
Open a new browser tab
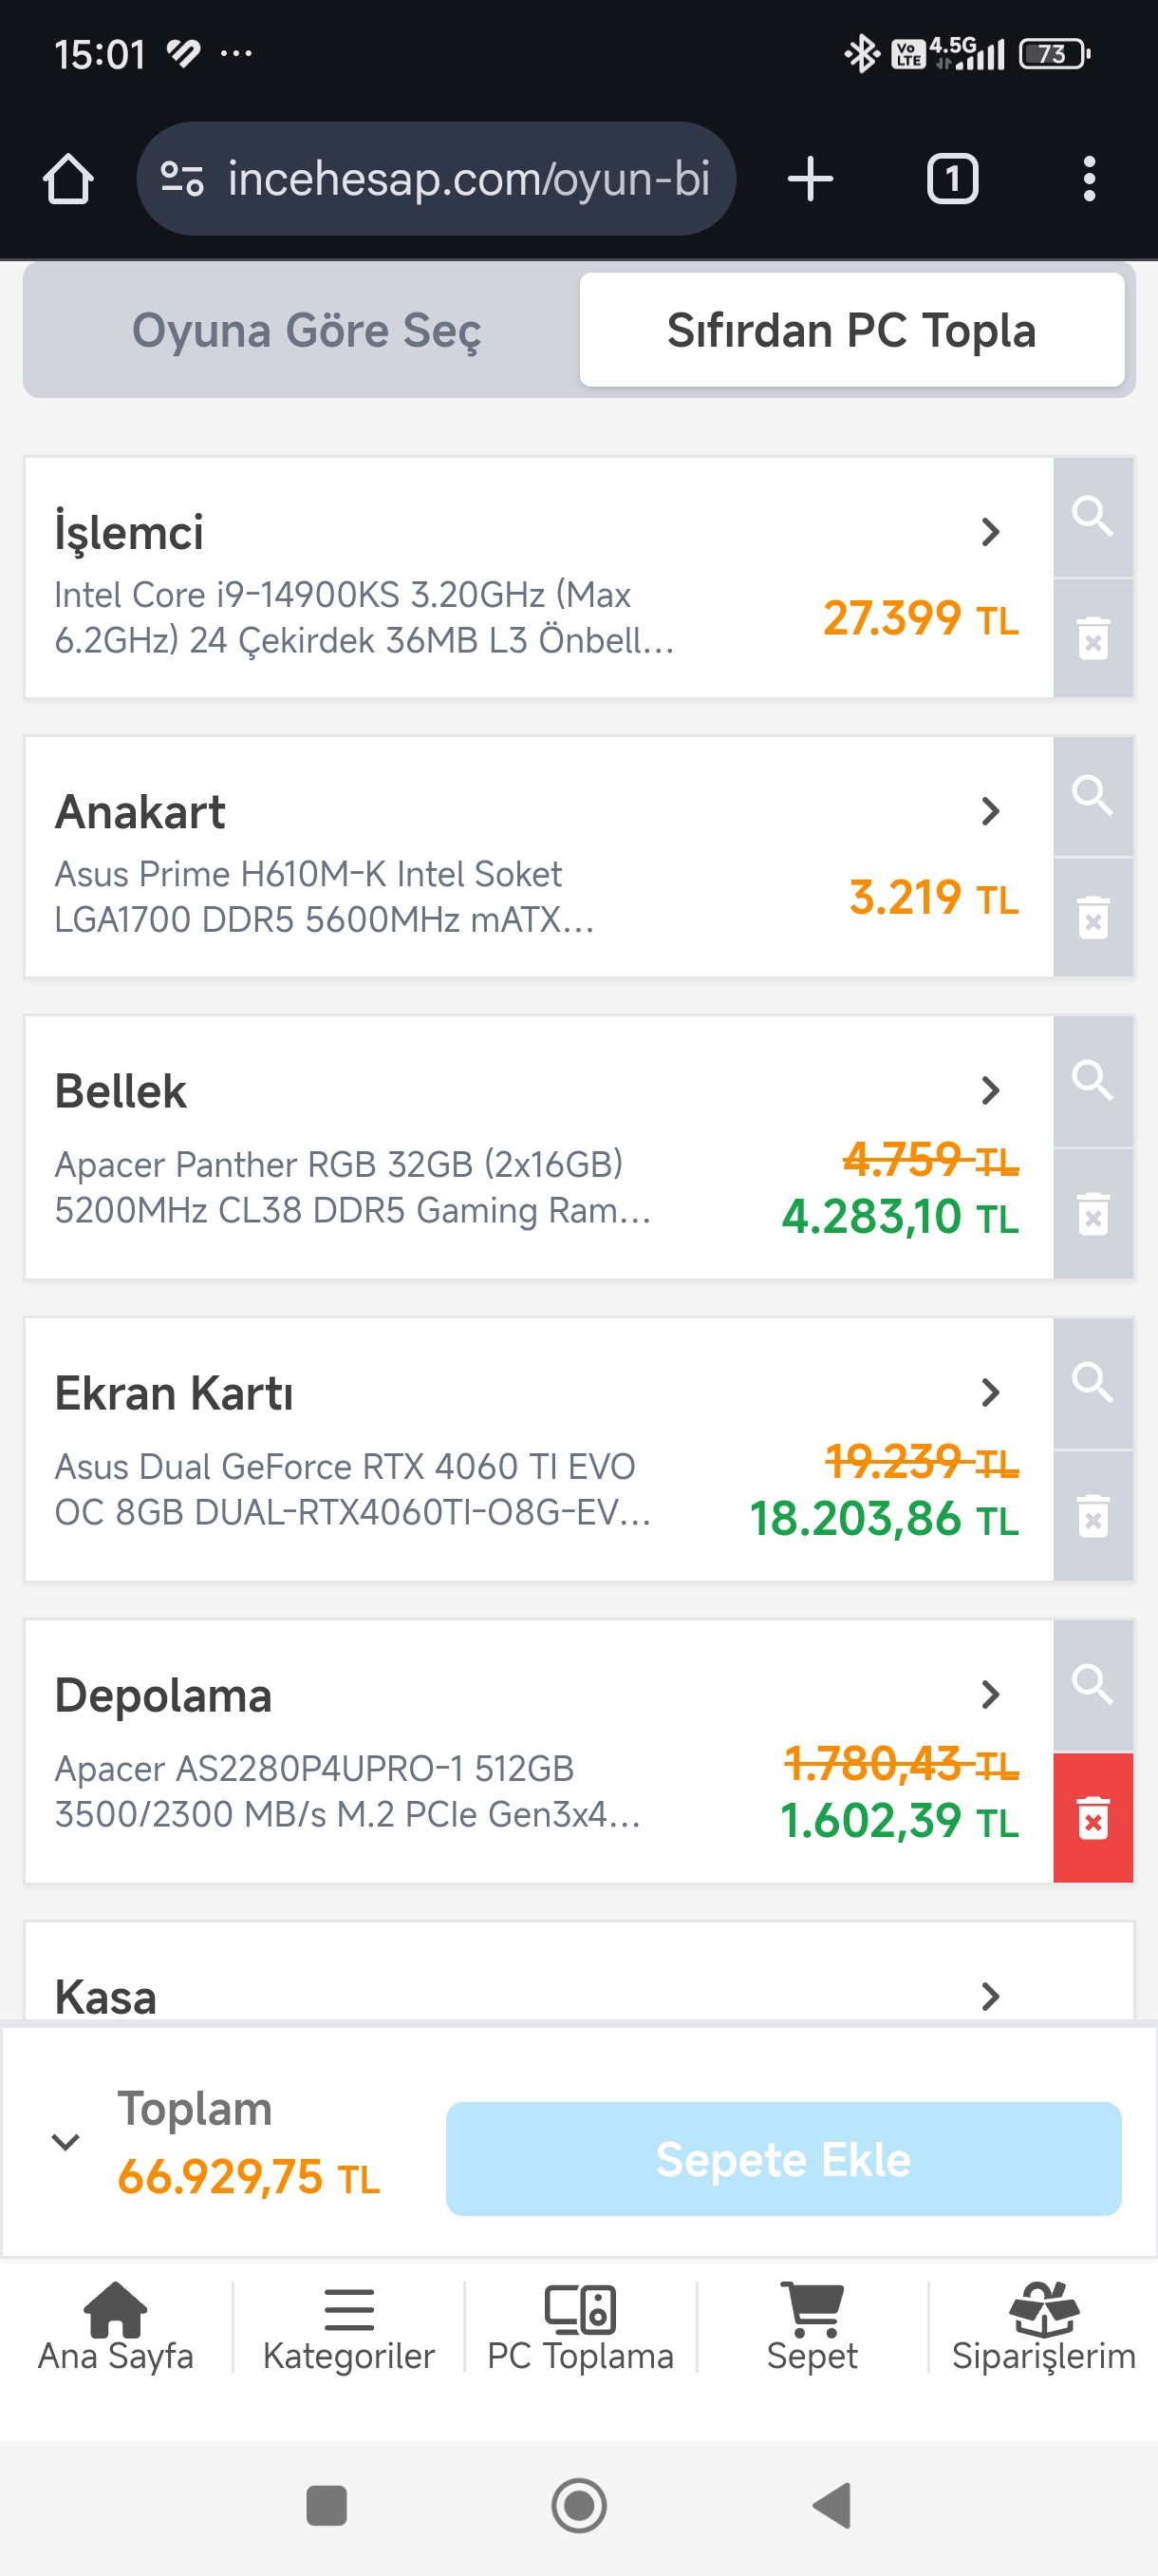coord(810,179)
